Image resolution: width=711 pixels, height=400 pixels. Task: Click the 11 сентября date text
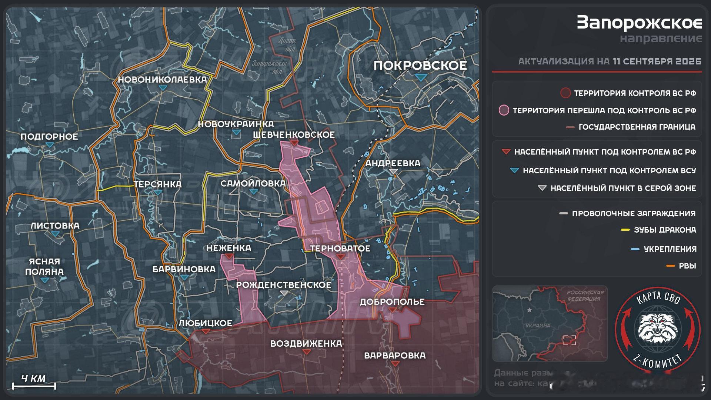657,61
